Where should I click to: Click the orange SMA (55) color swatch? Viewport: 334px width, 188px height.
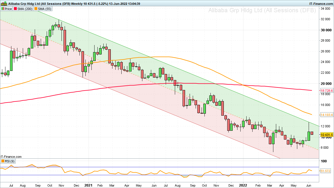pos(36,9)
